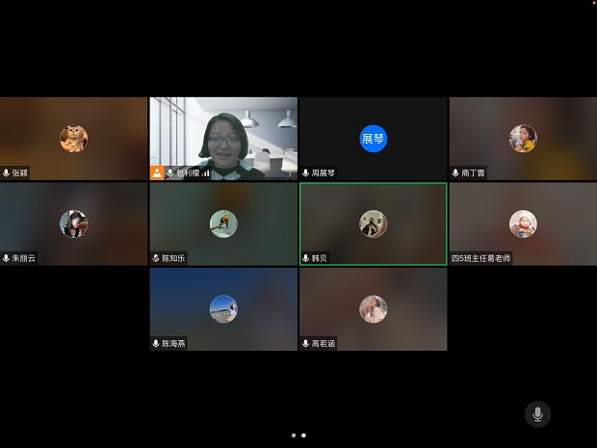
Task: Click the mic icon beside 陈海燕
Action: (156, 343)
